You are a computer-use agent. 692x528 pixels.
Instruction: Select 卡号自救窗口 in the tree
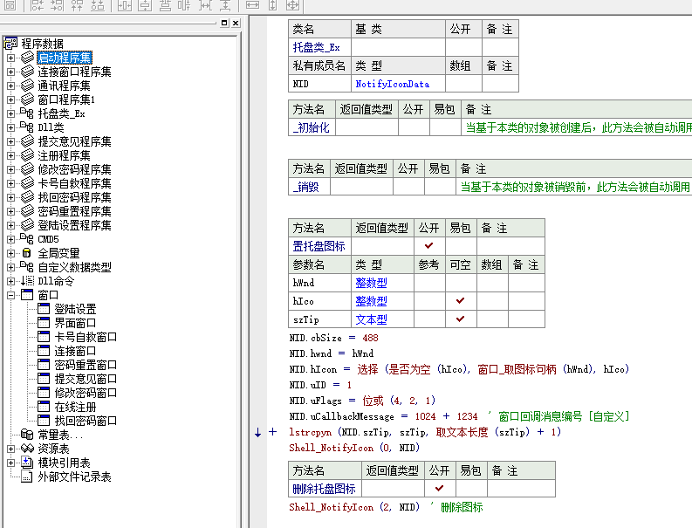click(86, 337)
